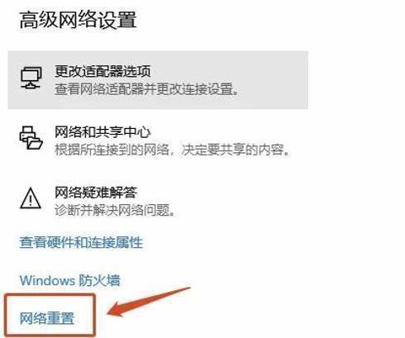Click the warning triangle troubleshooter icon
This screenshot has width=405, height=338.
[x=31, y=198]
